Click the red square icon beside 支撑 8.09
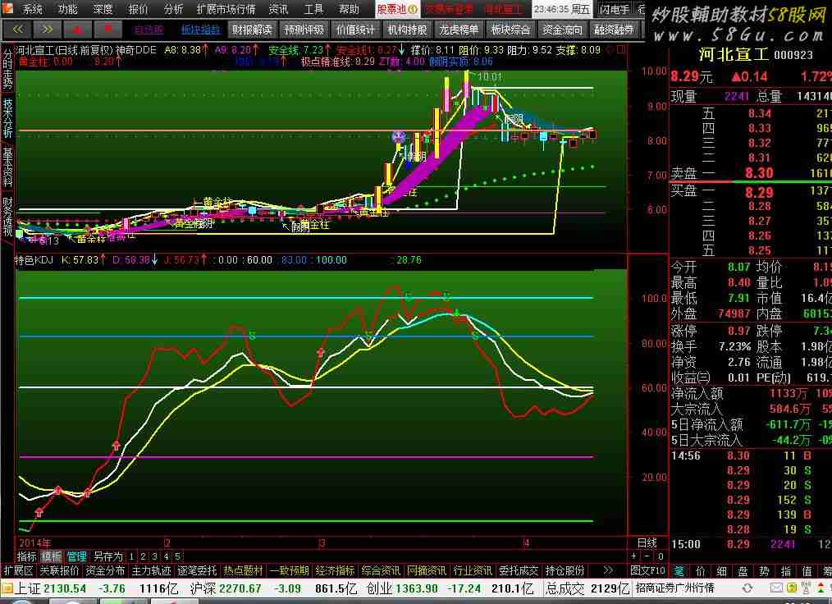This screenshot has height=604, width=832. click(x=621, y=50)
